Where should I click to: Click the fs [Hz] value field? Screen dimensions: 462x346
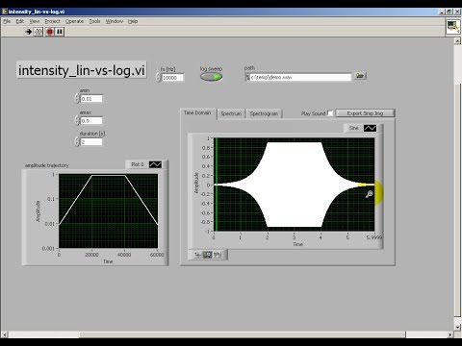(x=172, y=78)
